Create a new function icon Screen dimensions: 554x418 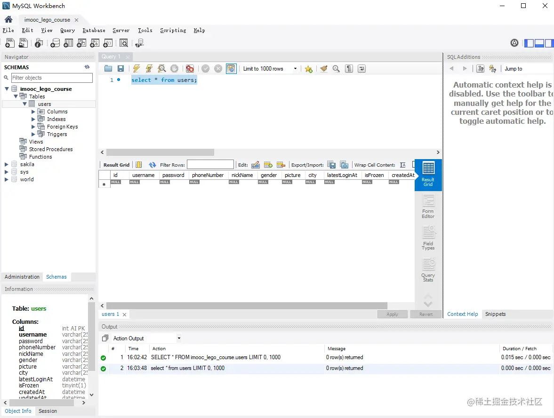[x=108, y=43]
